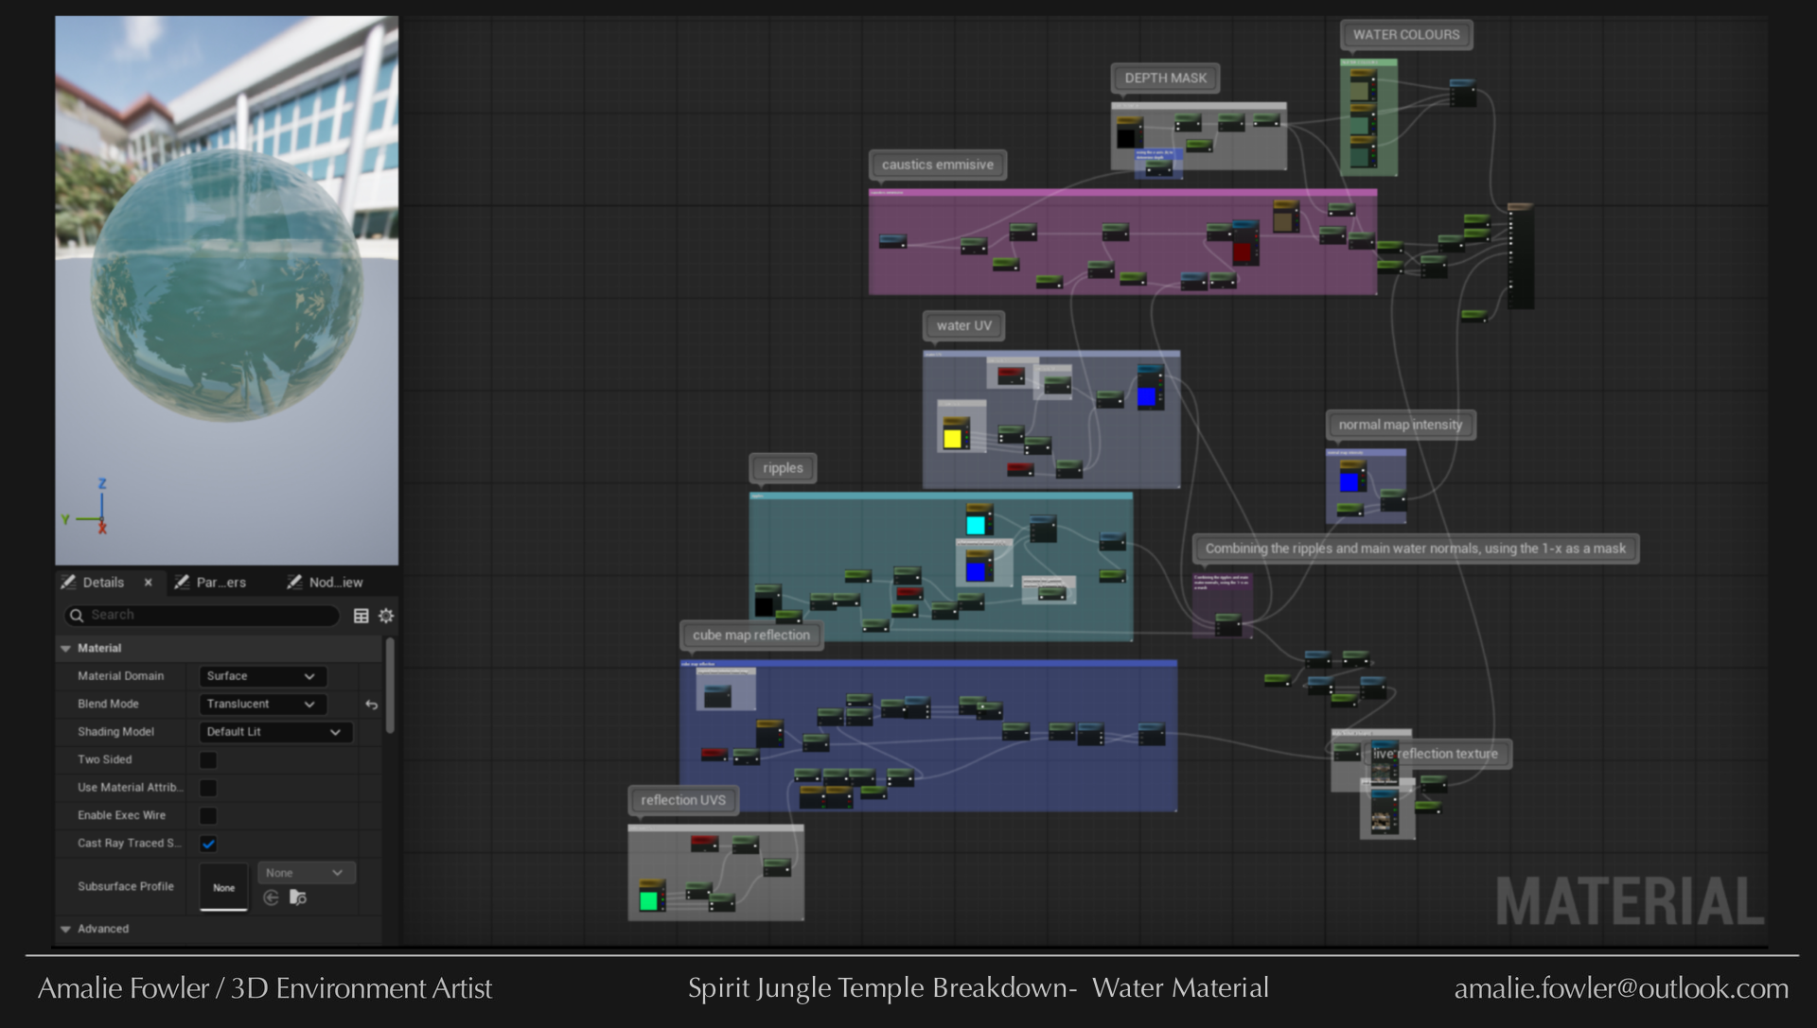Reset Blend Mode to default with arrow icon
1817x1028 pixels.
click(x=371, y=705)
